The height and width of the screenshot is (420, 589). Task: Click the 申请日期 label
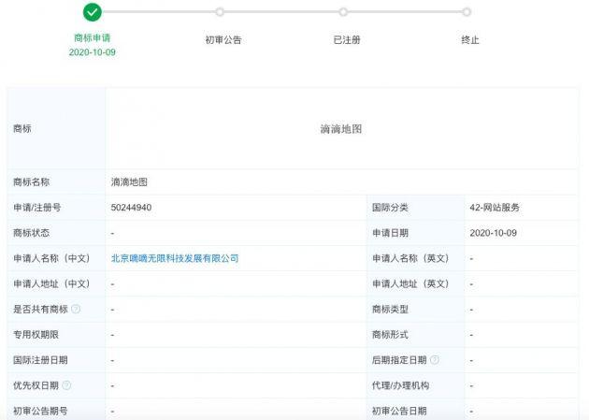pos(390,233)
